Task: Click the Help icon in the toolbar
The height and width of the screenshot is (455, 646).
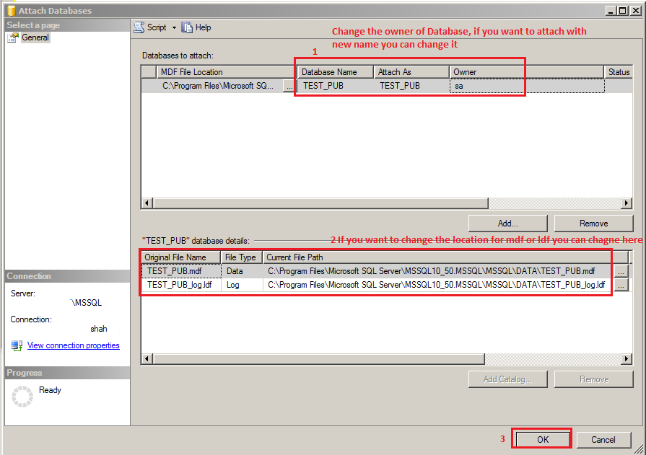Action: pos(185,27)
